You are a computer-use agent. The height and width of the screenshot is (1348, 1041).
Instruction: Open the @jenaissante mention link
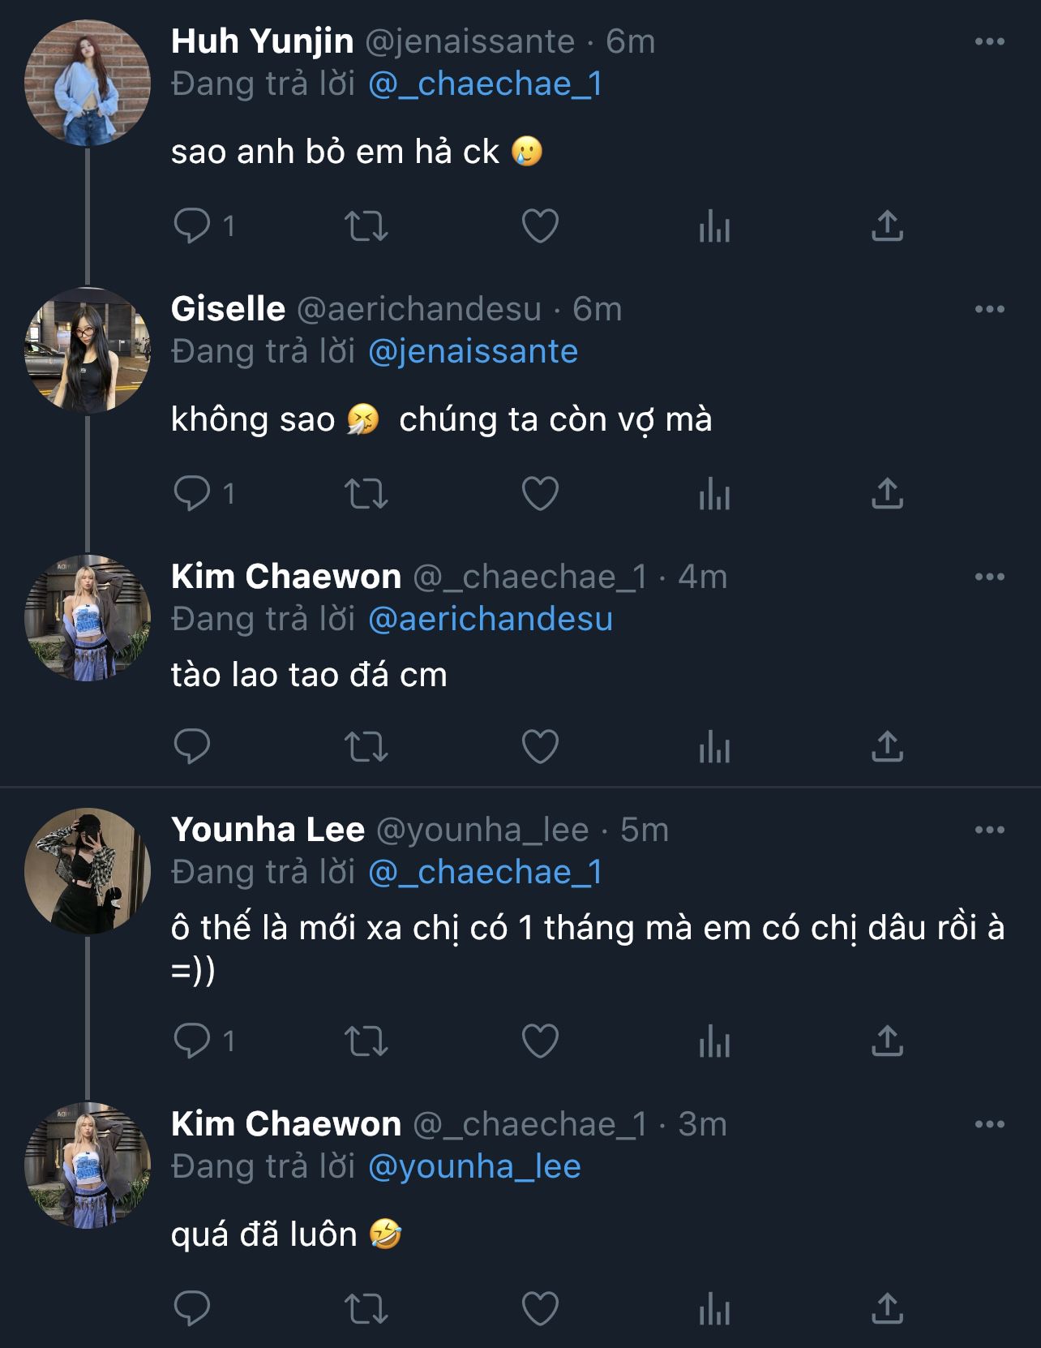(x=473, y=352)
